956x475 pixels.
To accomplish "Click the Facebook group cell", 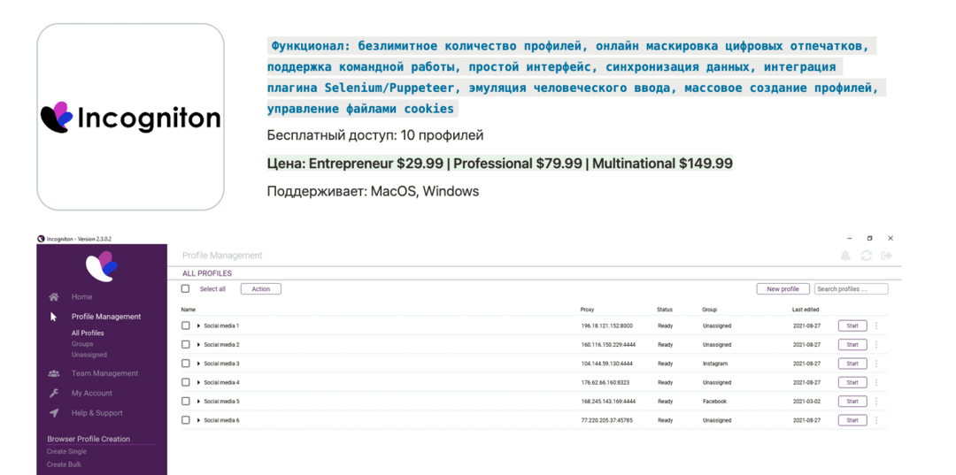I will [714, 402].
